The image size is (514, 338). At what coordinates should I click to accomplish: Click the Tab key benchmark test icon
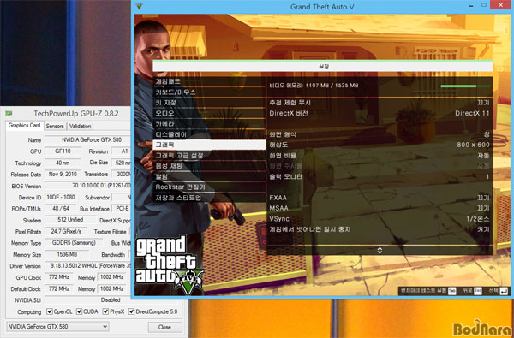coord(451,291)
